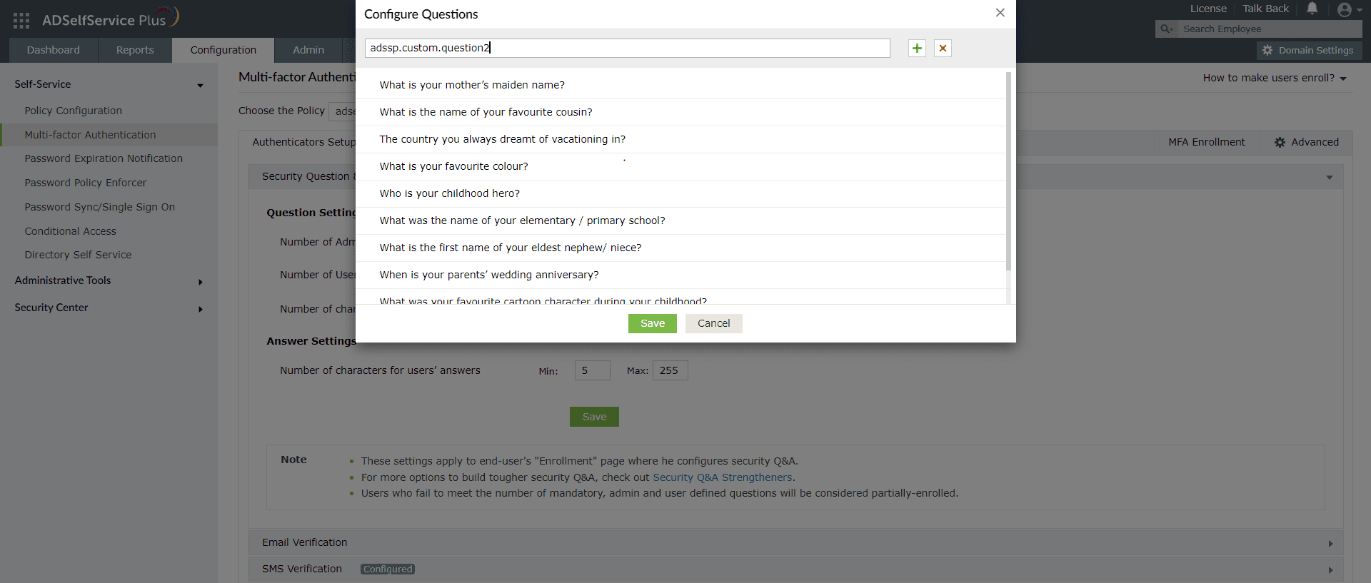Expand the Security Center section
Viewport: 1371px width, 583px height.
click(x=200, y=309)
